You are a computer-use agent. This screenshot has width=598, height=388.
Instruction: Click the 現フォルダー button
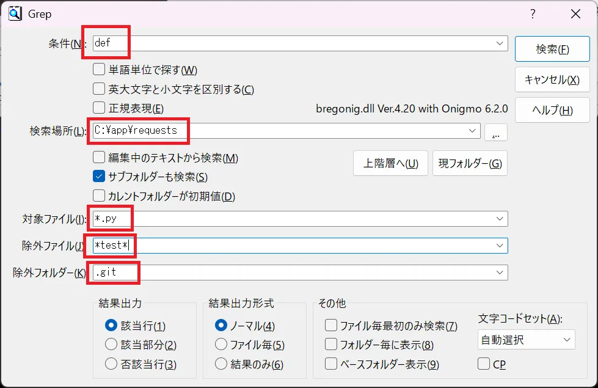(470, 163)
